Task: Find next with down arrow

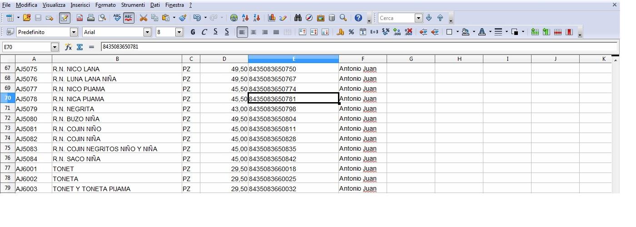Action: click(x=429, y=18)
